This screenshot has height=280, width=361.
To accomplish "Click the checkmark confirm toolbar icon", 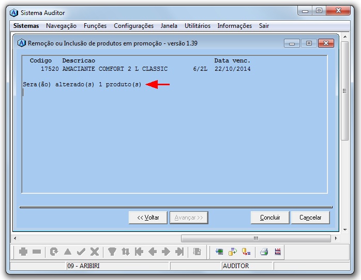I will point(81,252).
